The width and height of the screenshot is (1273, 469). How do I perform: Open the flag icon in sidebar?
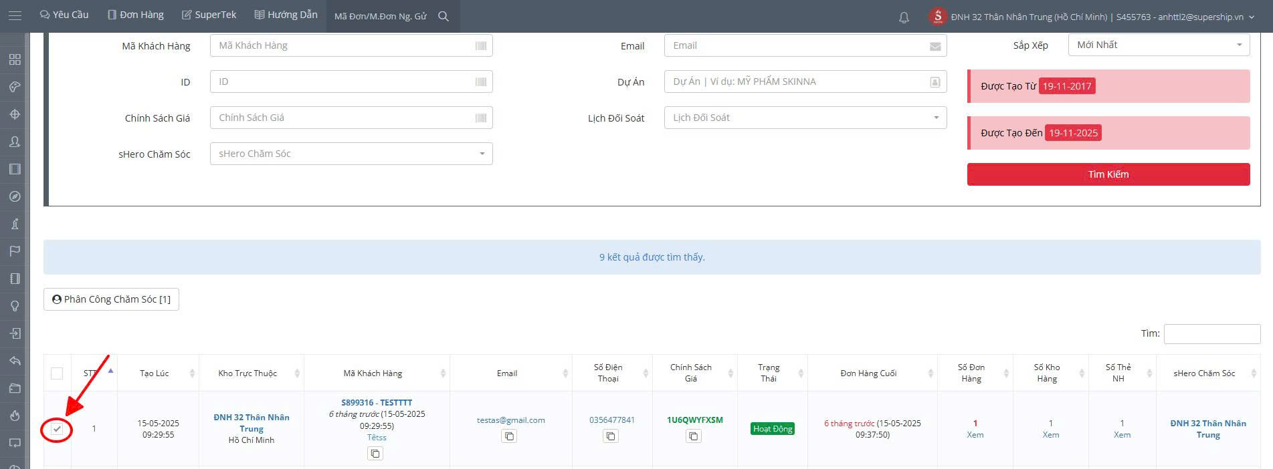pyautogui.click(x=15, y=251)
